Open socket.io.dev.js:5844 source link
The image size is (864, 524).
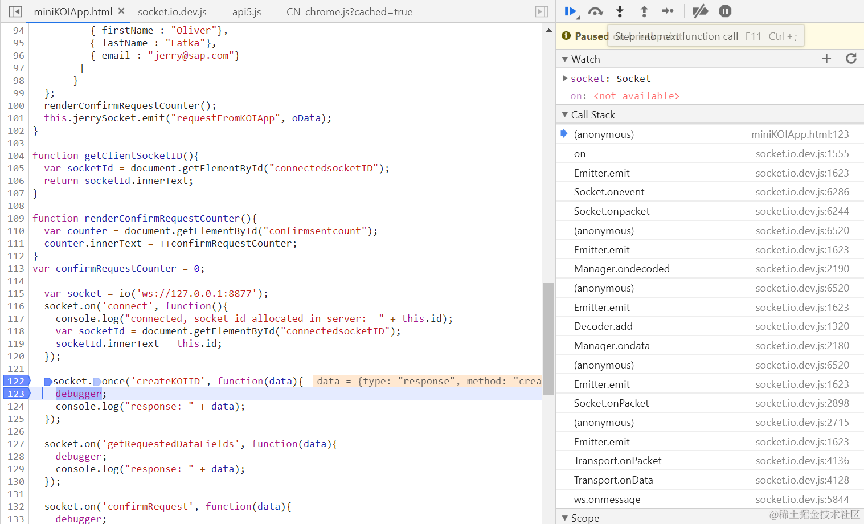click(x=802, y=500)
